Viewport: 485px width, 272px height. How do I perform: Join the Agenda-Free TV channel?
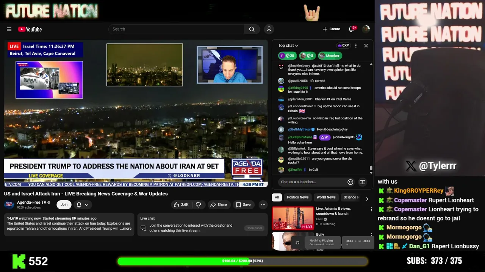click(64, 204)
